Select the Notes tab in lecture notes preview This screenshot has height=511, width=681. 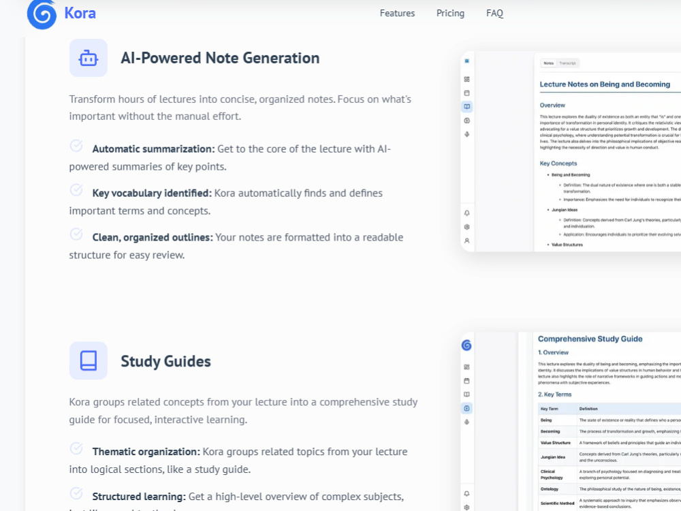pos(548,63)
